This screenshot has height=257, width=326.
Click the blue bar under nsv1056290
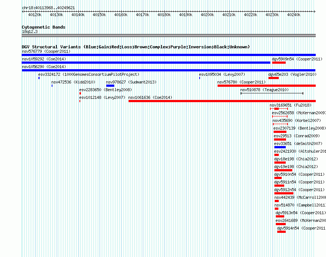(168, 70)
